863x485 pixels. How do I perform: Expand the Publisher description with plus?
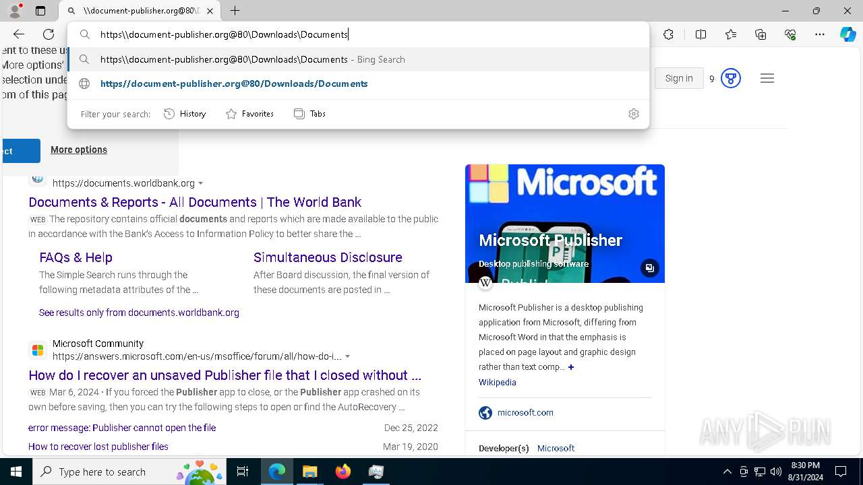[571, 367]
